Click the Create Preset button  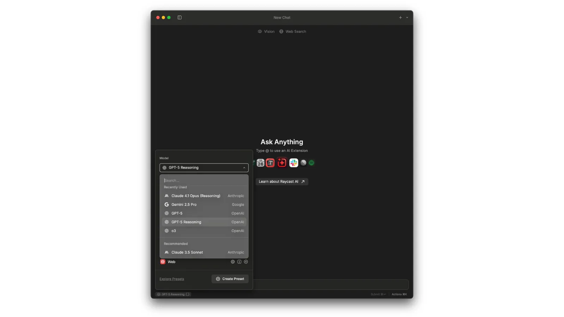230,279
